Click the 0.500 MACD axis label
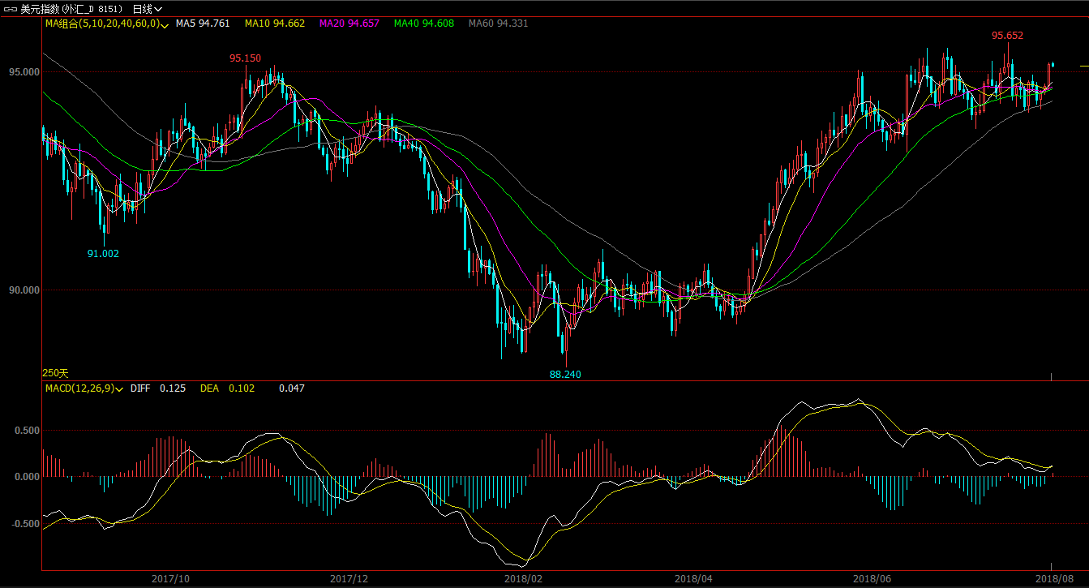The height and width of the screenshot is (588, 1089). [x=28, y=430]
